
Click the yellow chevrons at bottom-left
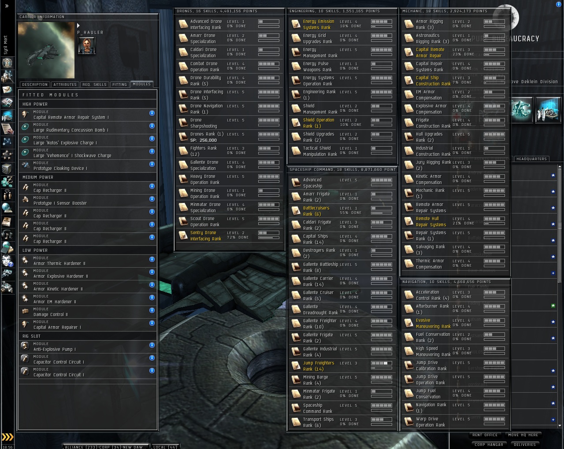(7, 437)
